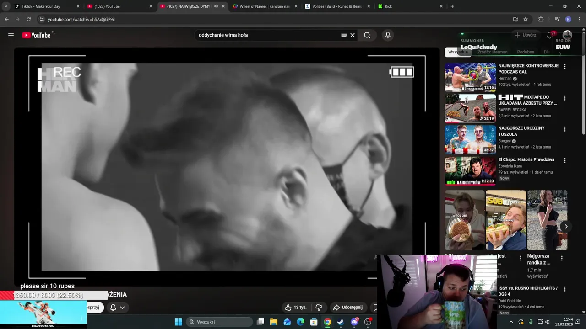The width and height of the screenshot is (586, 329).
Task: Open the whopper Shorts thumbnail
Action: [465, 220]
